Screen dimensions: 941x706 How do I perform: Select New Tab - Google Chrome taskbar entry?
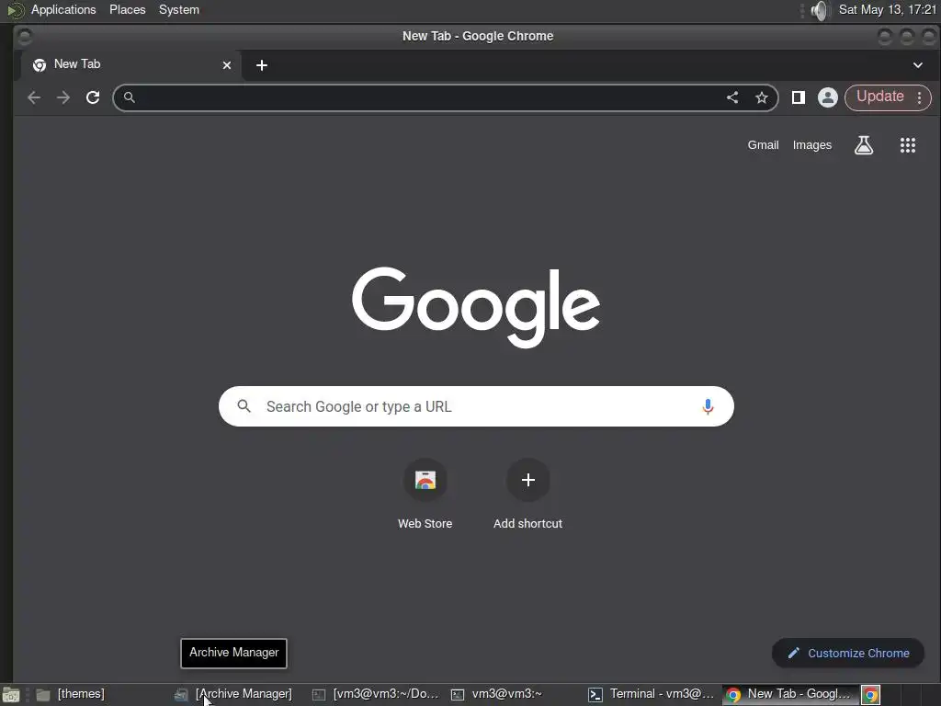[789, 694]
